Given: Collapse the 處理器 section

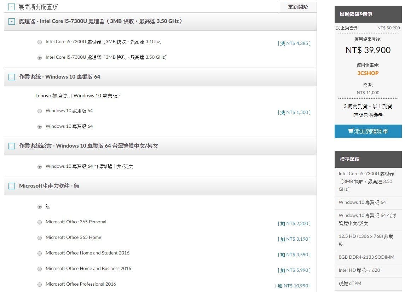Looking at the screenshot, I should (x=12, y=22).
